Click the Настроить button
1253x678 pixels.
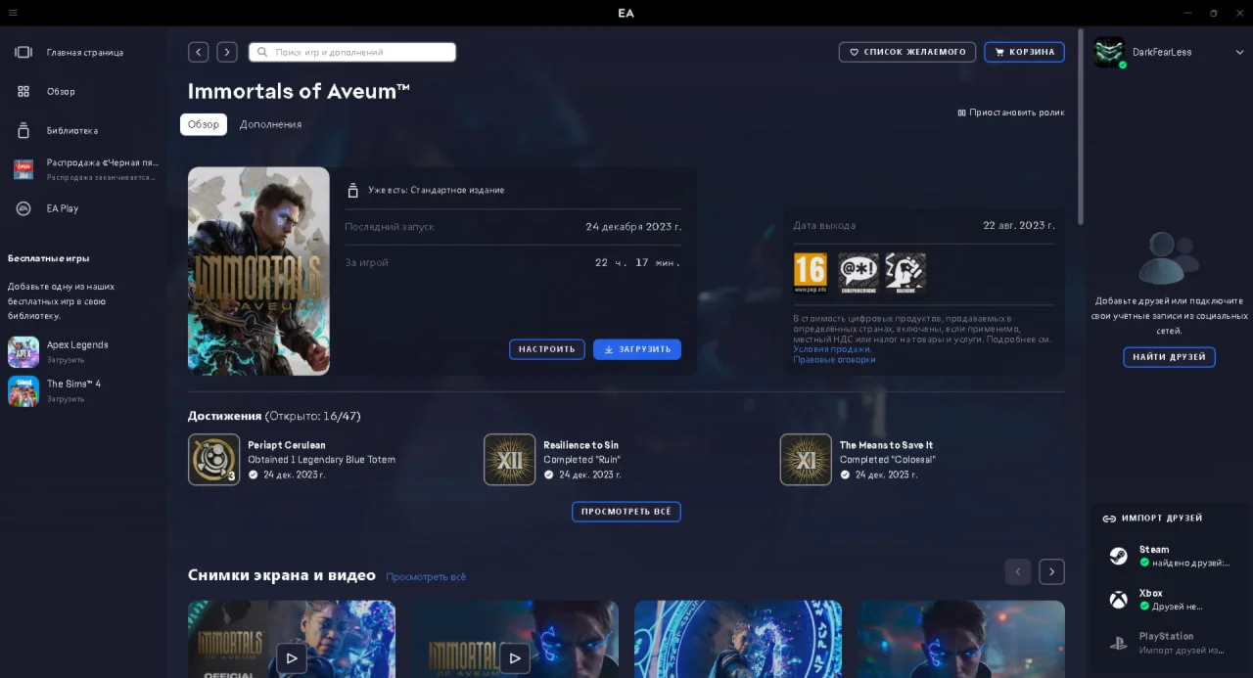pos(547,349)
